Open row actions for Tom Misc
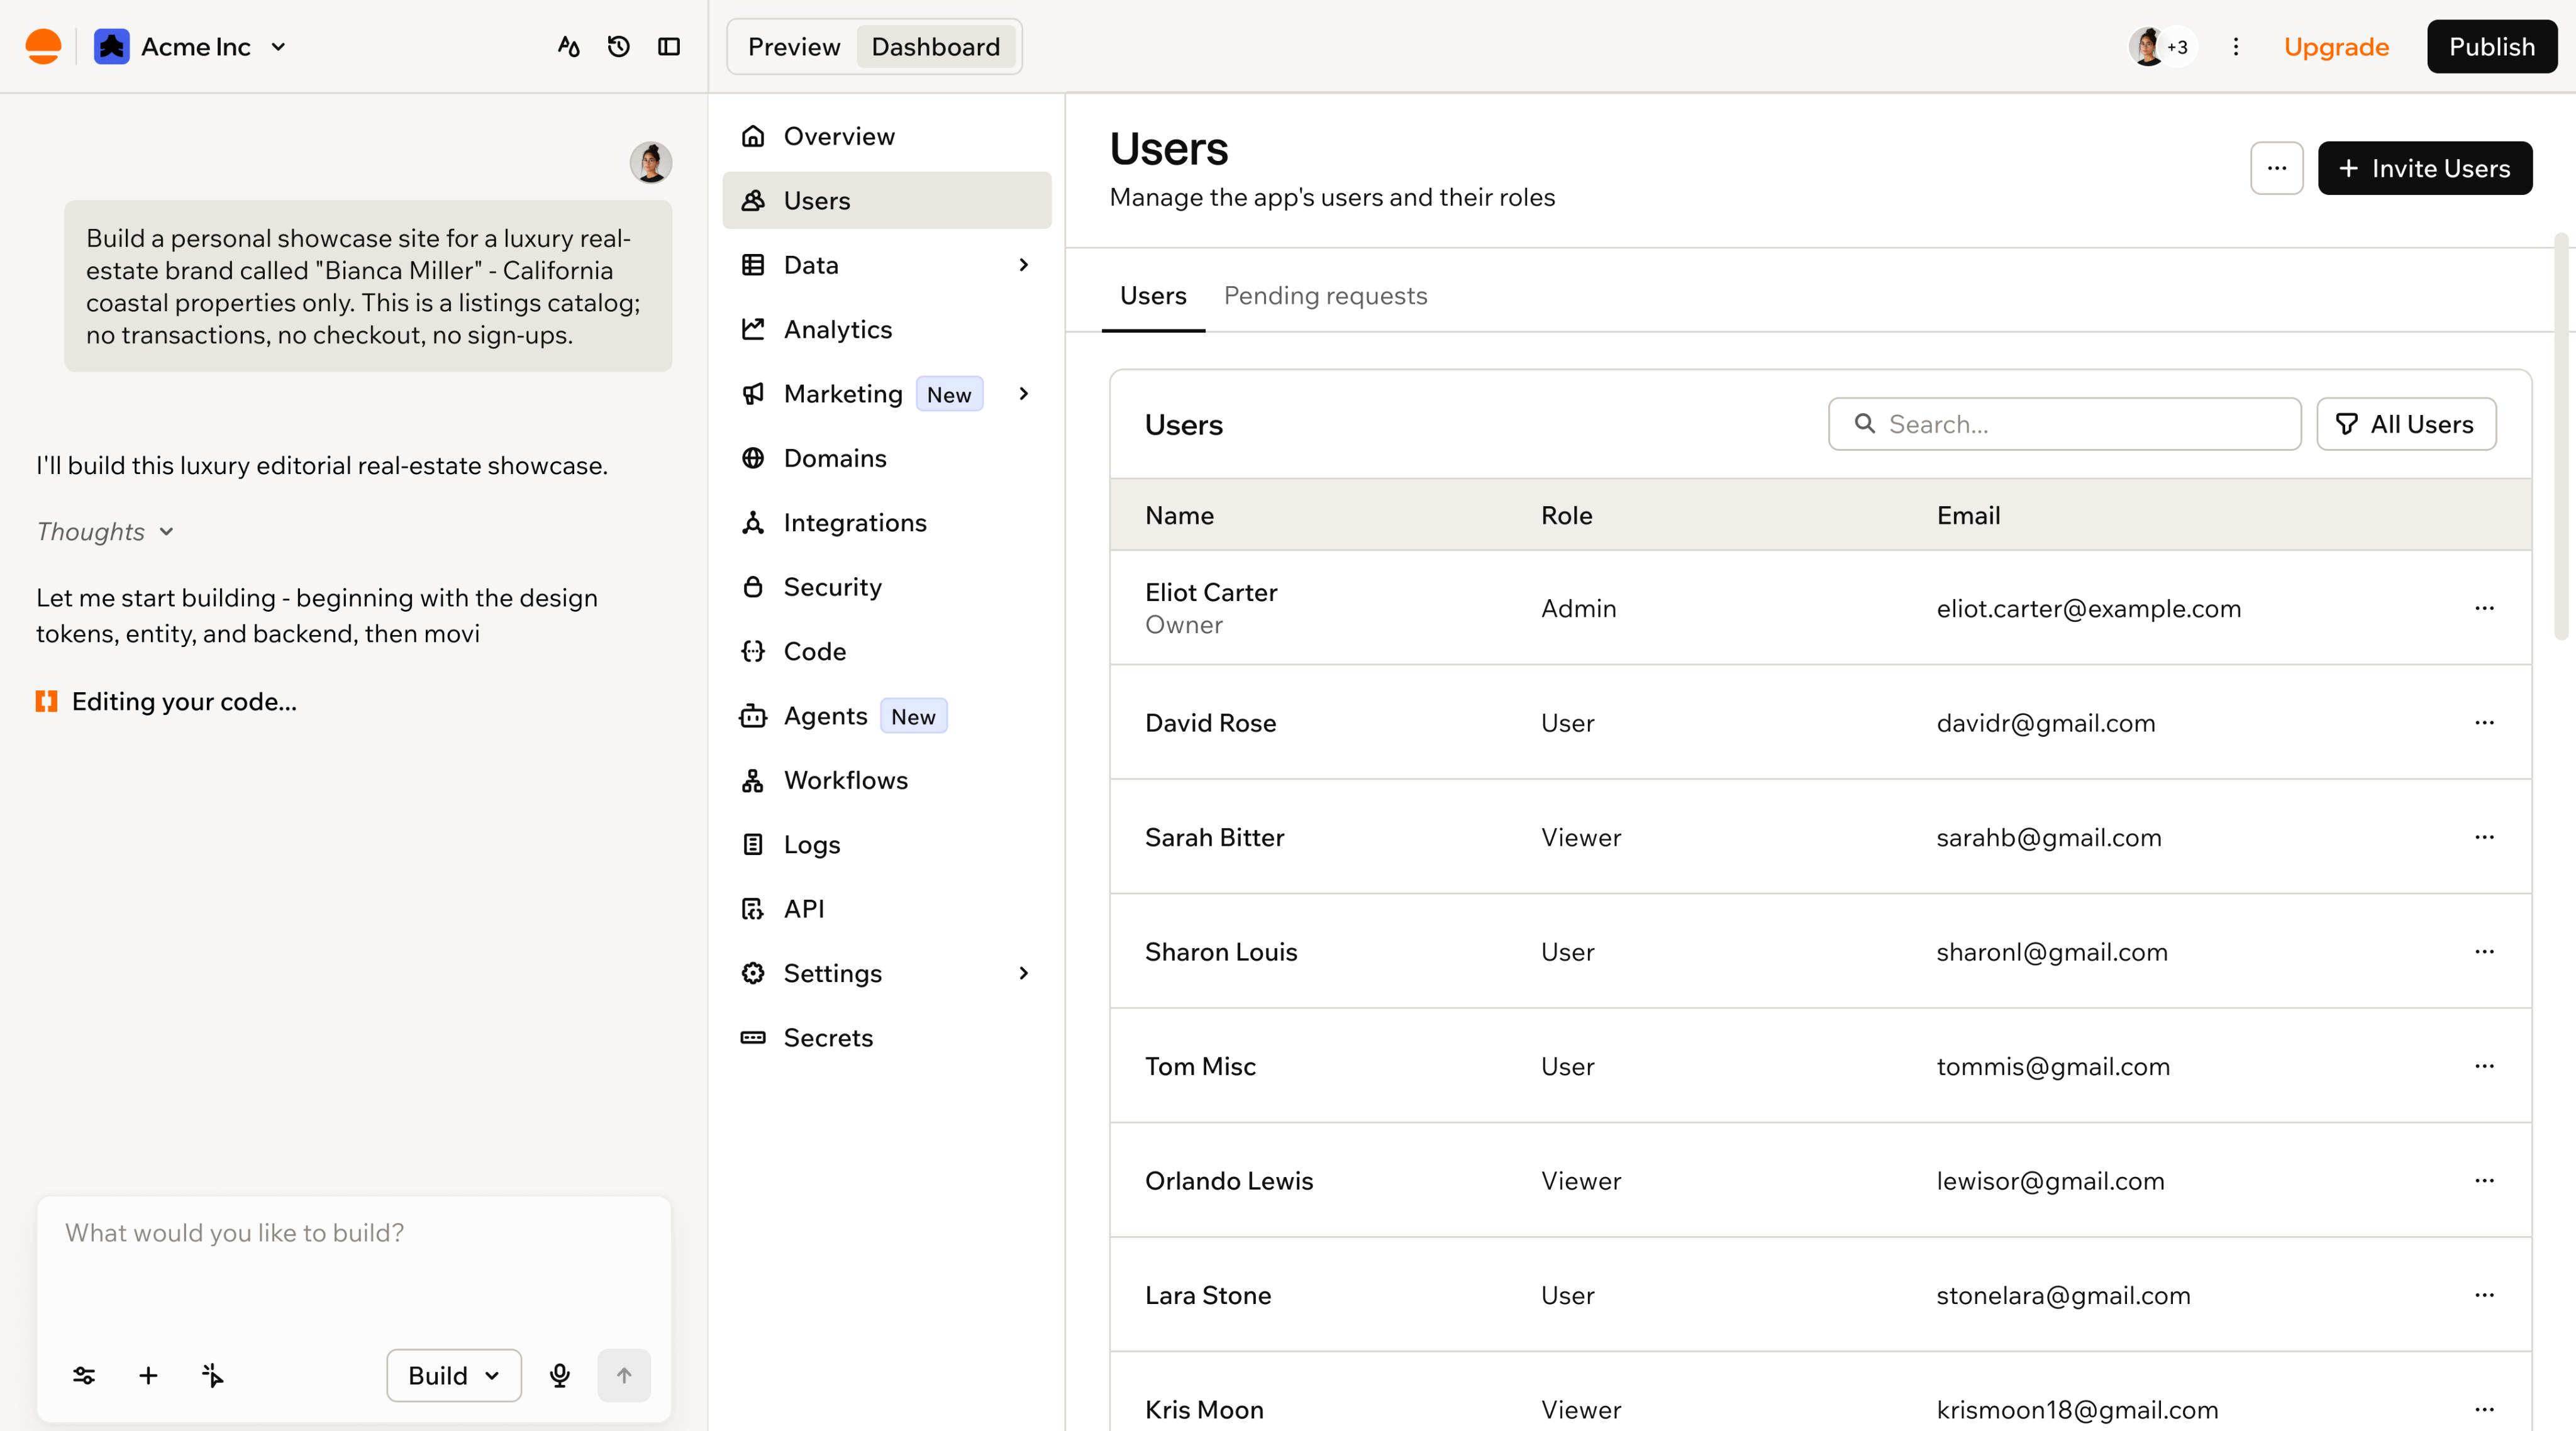Screen dimensions: 2576x1431 pyautogui.click(x=2484, y=1066)
